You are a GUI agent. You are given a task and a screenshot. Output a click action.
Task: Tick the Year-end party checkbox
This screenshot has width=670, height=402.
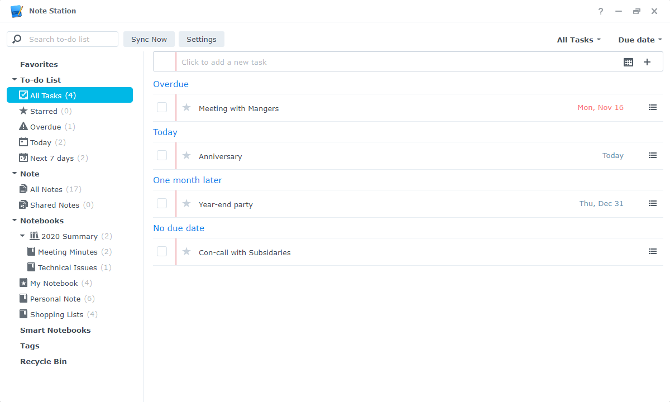click(162, 203)
